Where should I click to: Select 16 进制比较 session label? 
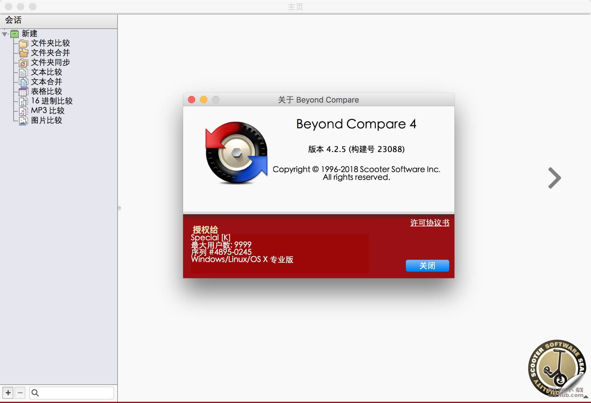52,101
